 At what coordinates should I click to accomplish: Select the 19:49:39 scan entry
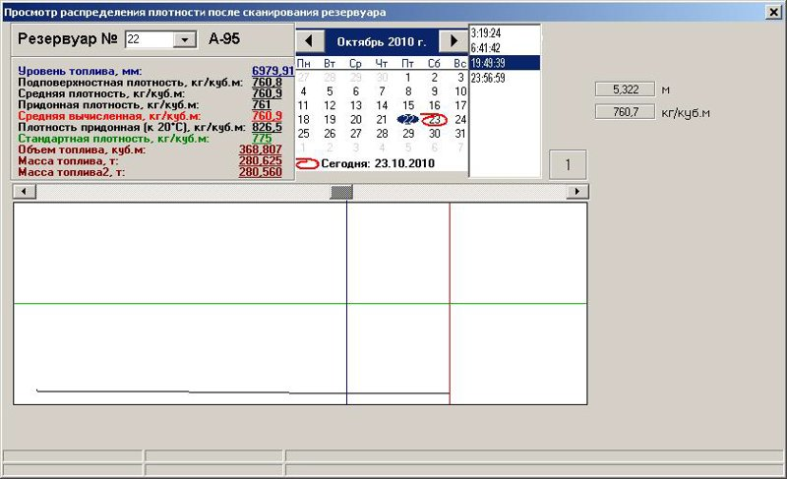(x=488, y=63)
